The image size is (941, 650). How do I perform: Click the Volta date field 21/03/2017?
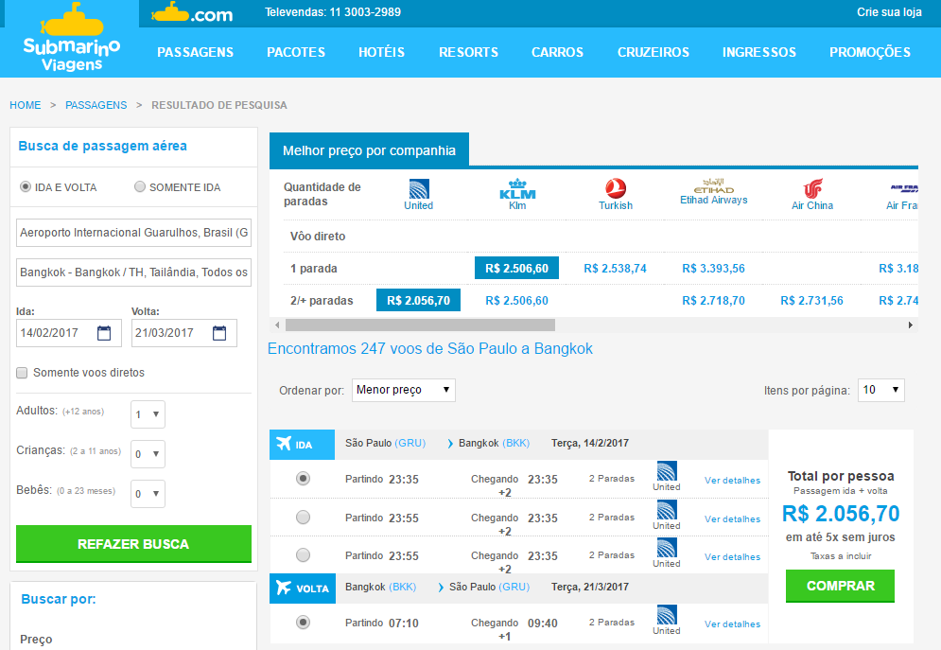tap(183, 332)
